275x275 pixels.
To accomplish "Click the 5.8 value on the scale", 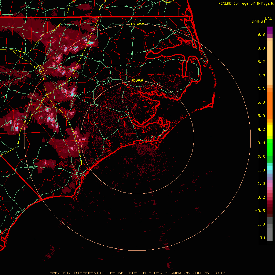I will click(x=261, y=102).
